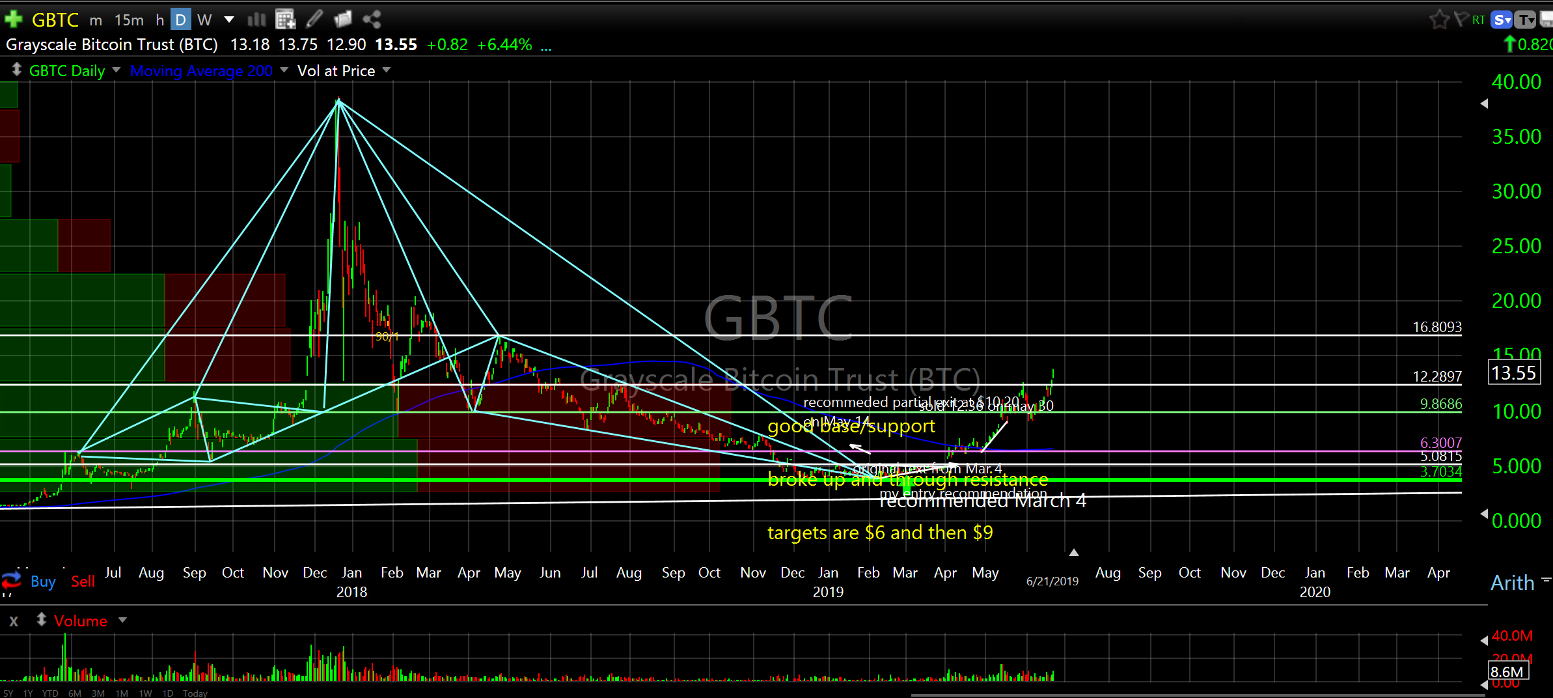Screen dimensions: 1553x698
Task: Select the 6M range tab
Action: [x=74, y=693]
